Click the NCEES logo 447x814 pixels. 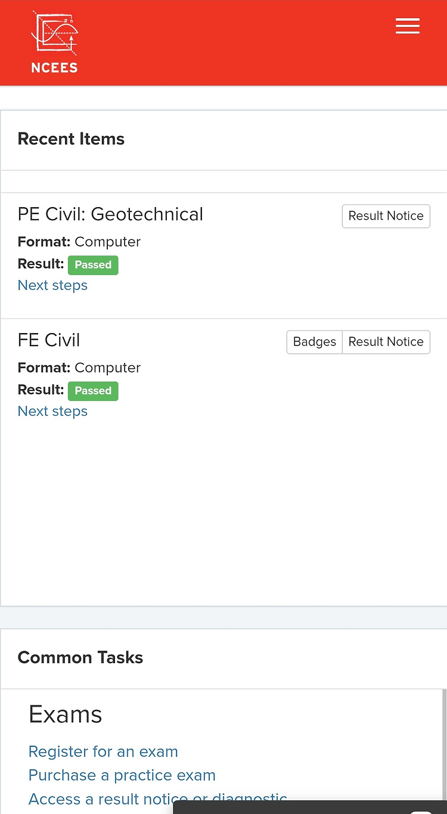54,42
